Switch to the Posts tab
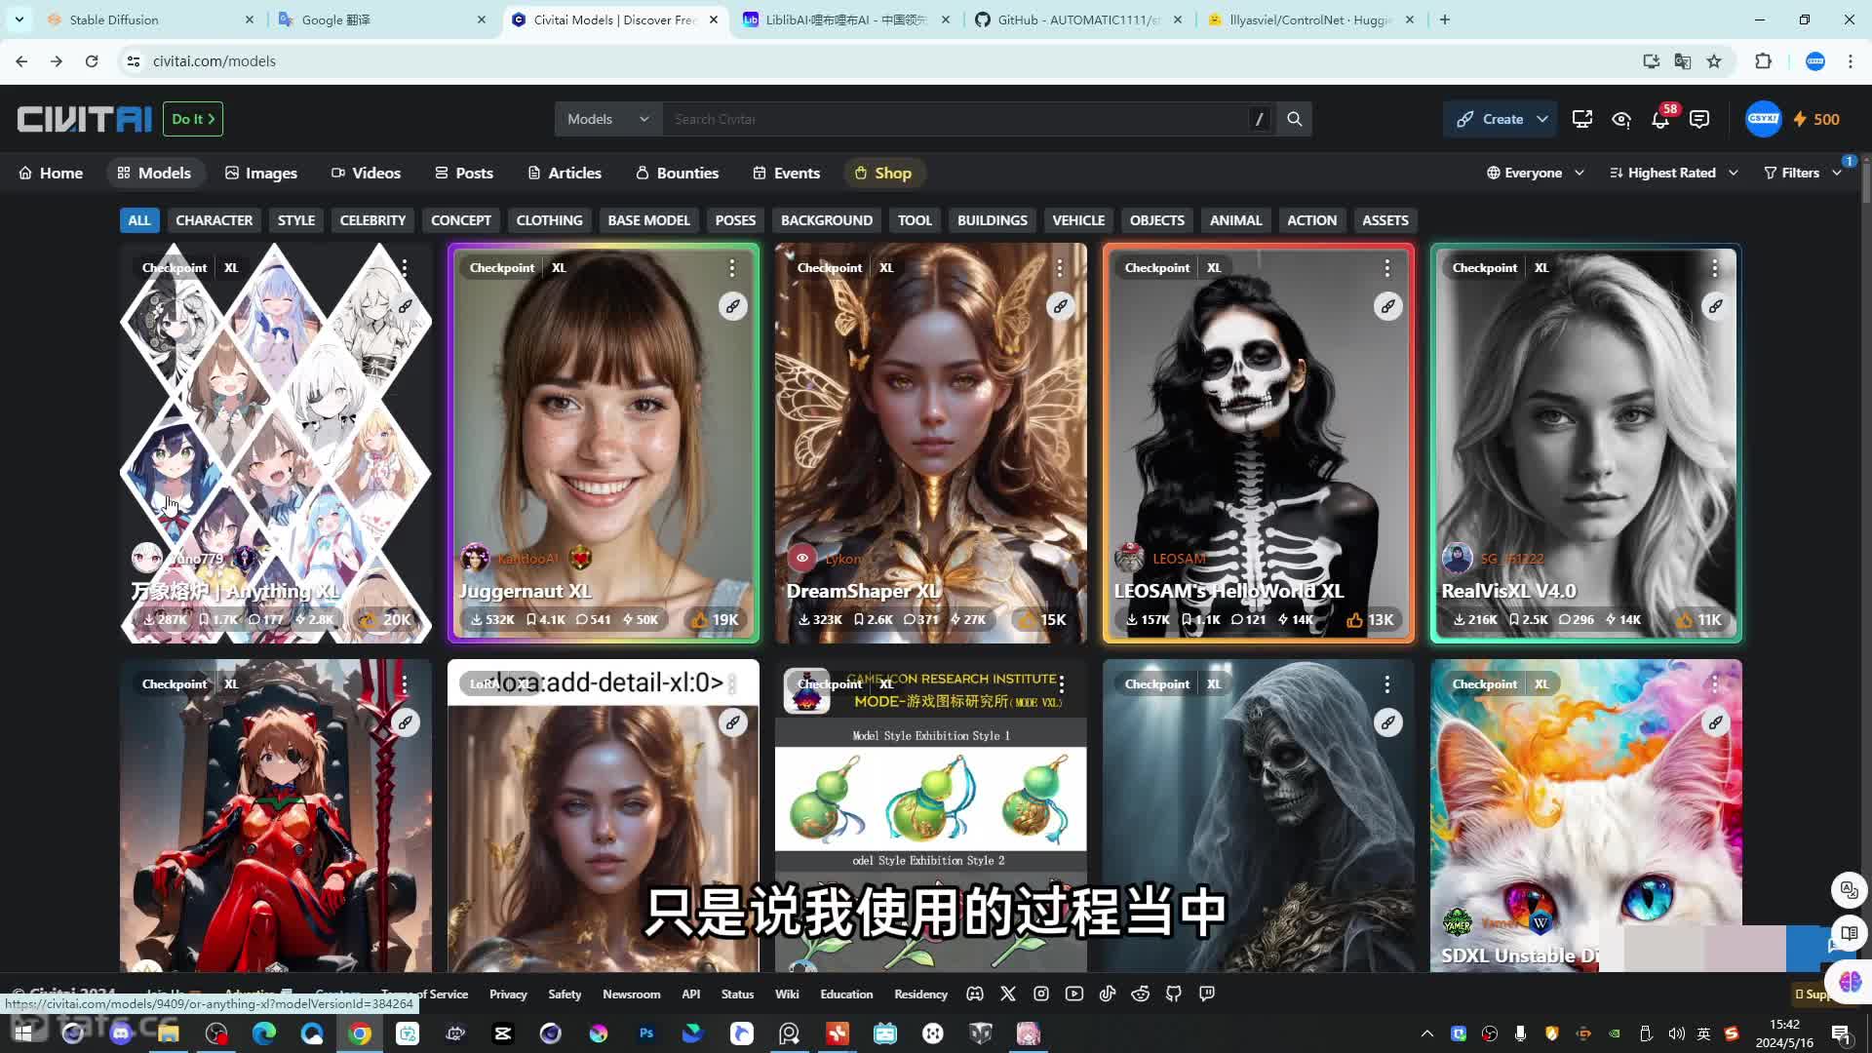 [464, 173]
